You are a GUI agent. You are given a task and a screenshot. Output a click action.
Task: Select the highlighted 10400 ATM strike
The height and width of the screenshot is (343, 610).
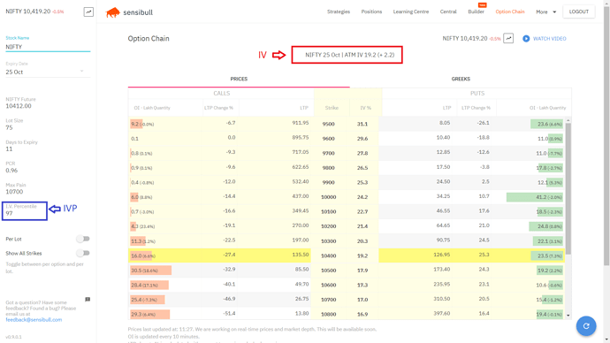(328, 255)
